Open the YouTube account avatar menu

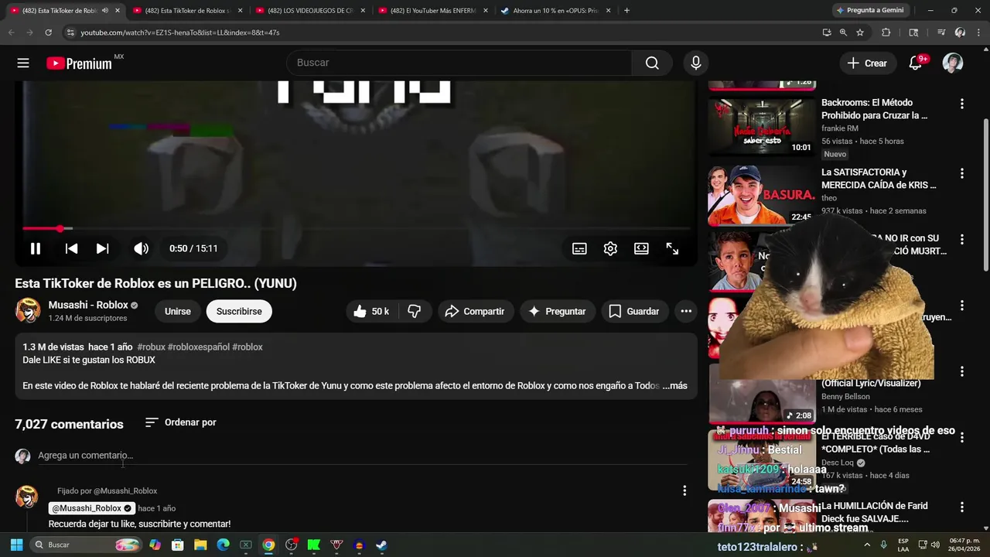pos(953,63)
